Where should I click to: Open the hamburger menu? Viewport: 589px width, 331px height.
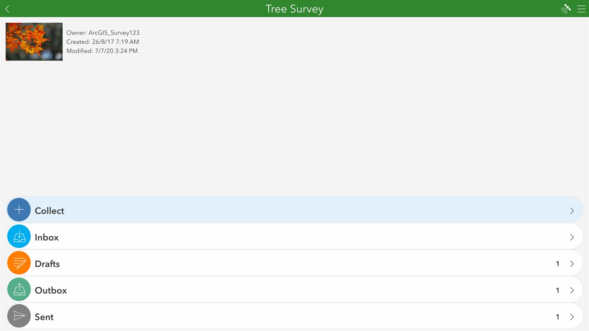(x=582, y=8)
